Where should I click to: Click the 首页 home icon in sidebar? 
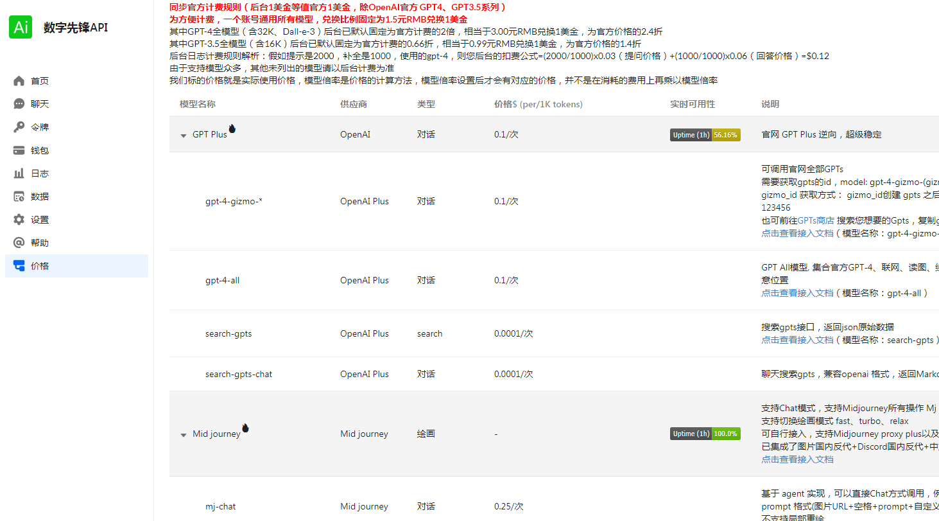click(19, 80)
